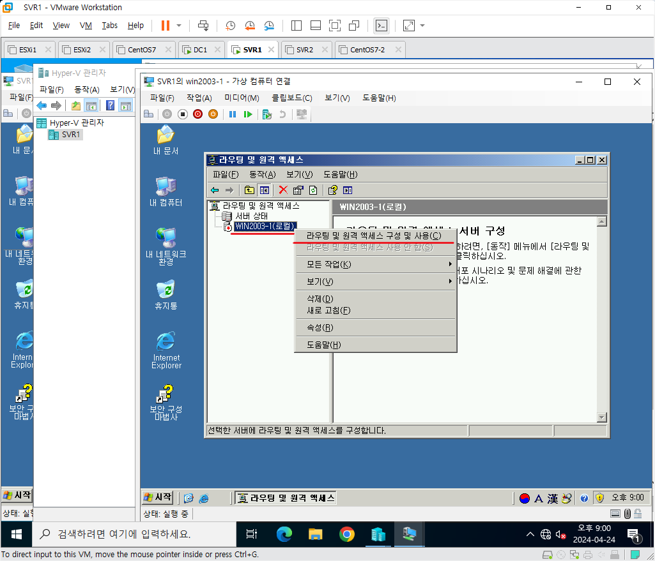
Task: Switch to Unity mode icon in VMware toolbar
Action: [354, 26]
